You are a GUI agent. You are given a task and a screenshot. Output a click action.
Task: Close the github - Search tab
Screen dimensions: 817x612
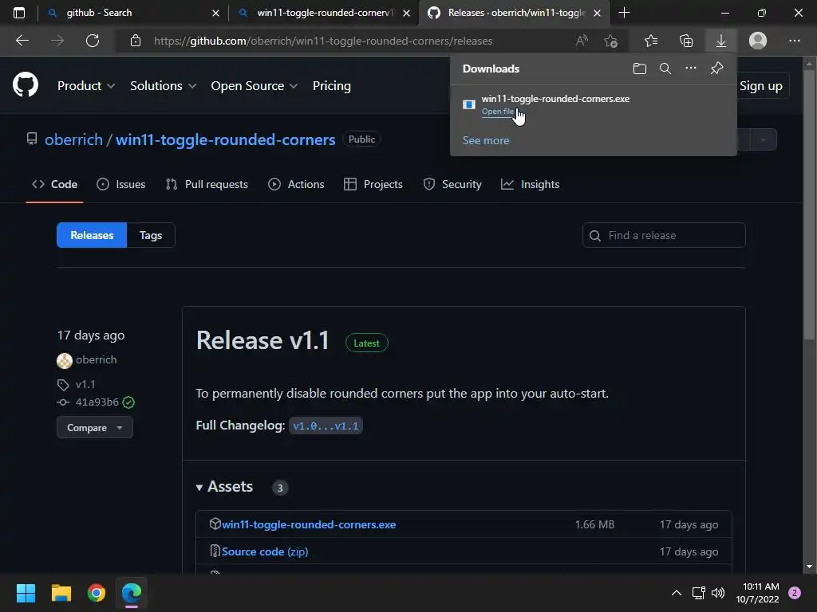pos(215,13)
